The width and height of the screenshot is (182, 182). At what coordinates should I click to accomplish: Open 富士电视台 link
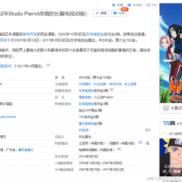pos(86,124)
